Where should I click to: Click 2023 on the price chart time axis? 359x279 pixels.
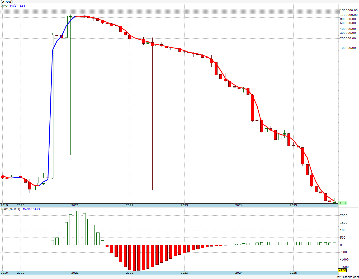pos(184,205)
